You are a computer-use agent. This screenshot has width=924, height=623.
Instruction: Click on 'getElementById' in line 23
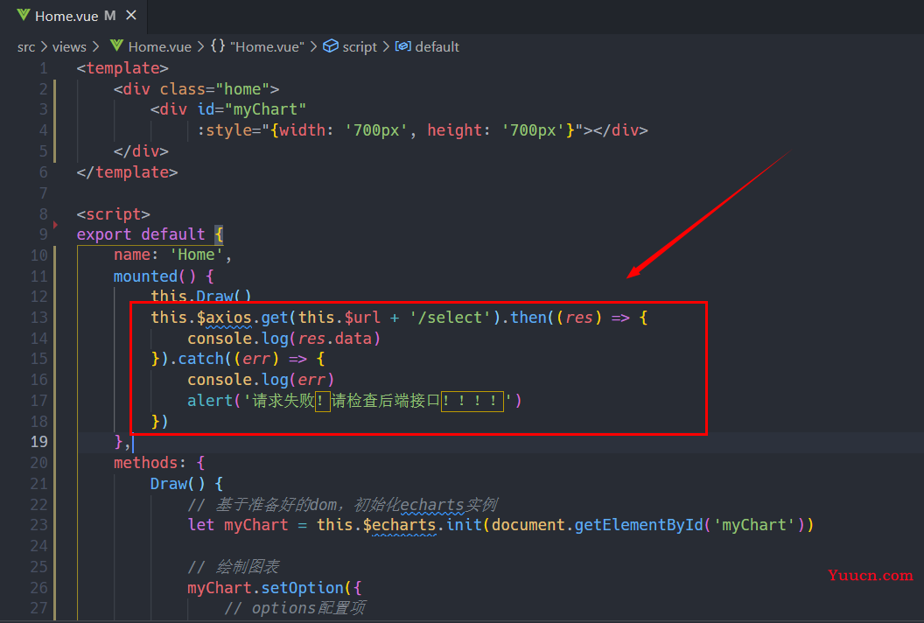tap(639, 525)
